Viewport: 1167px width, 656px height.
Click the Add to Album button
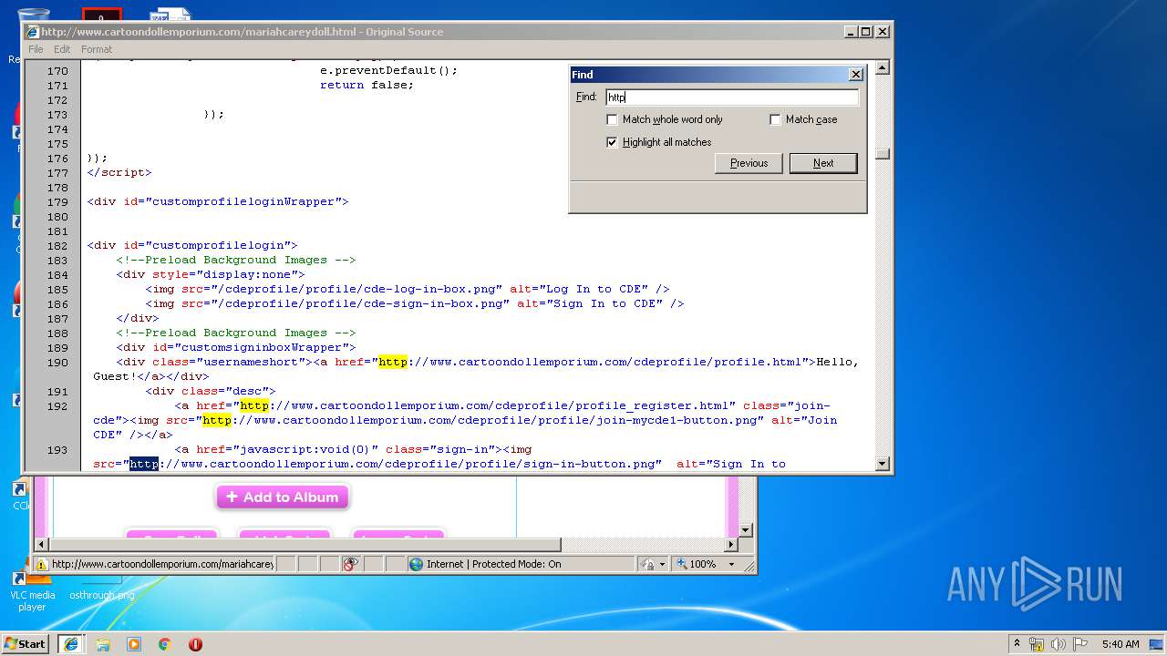point(283,497)
